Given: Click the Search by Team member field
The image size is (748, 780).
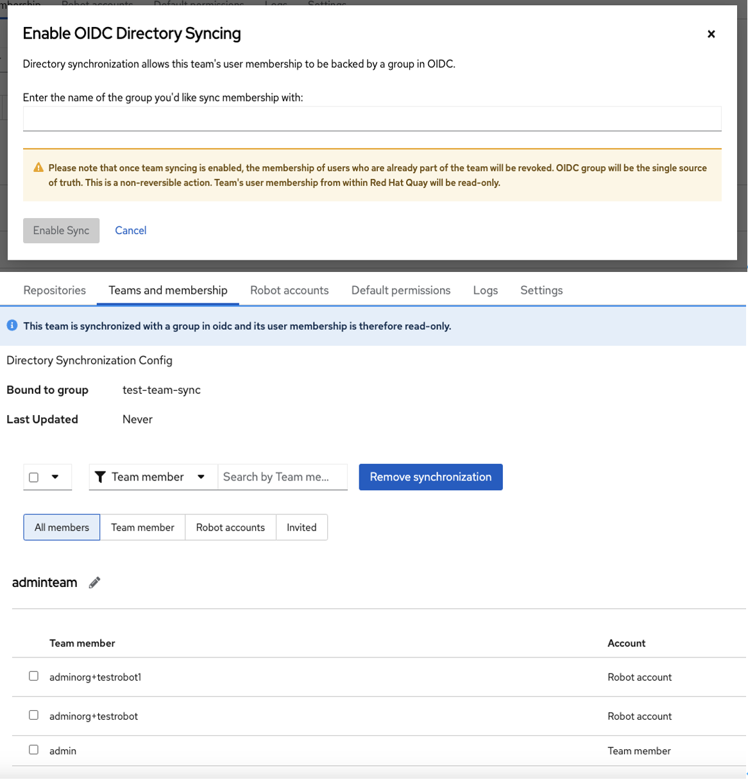Looking at the screenshot, I should coord(283,477).
